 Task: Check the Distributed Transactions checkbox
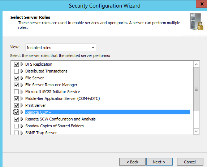coord(16,71)
